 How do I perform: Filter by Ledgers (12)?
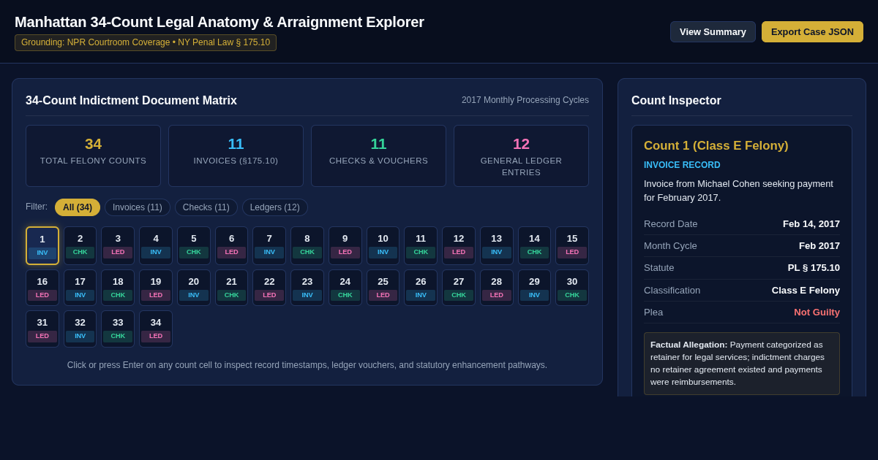(x=275, y=207)
